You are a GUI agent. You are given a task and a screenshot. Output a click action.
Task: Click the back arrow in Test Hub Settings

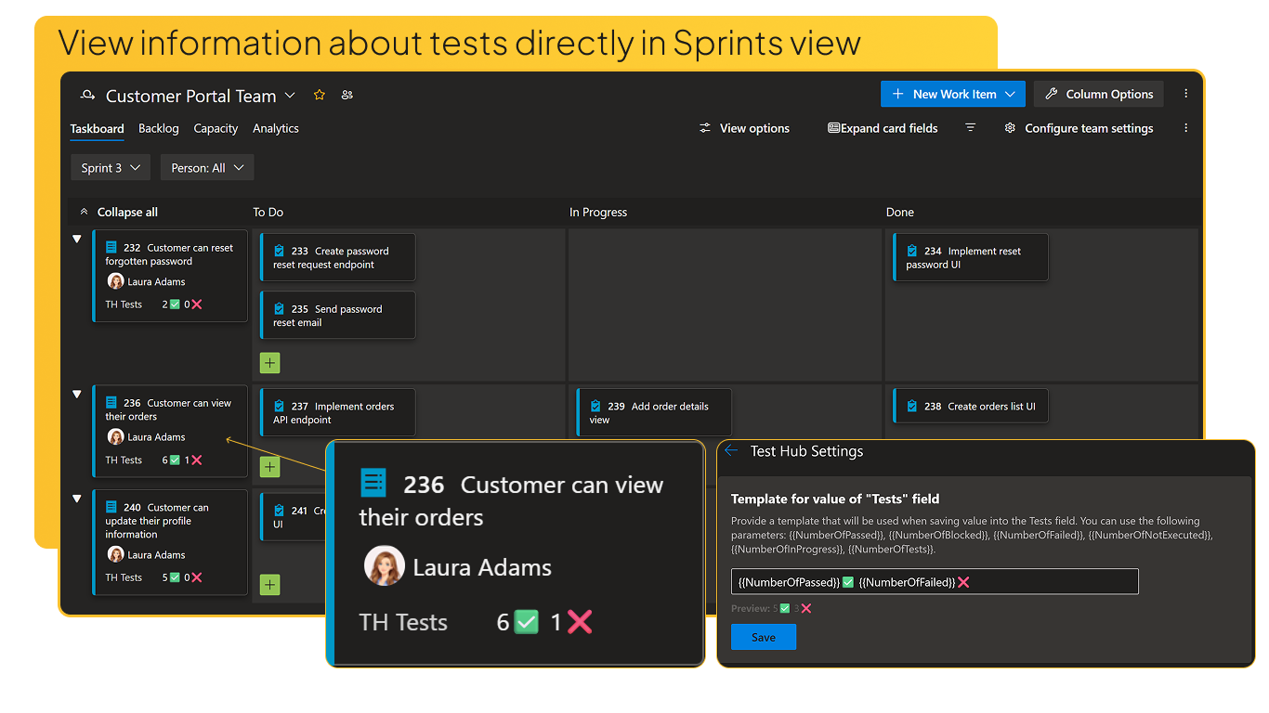click(x=731, y=450)
